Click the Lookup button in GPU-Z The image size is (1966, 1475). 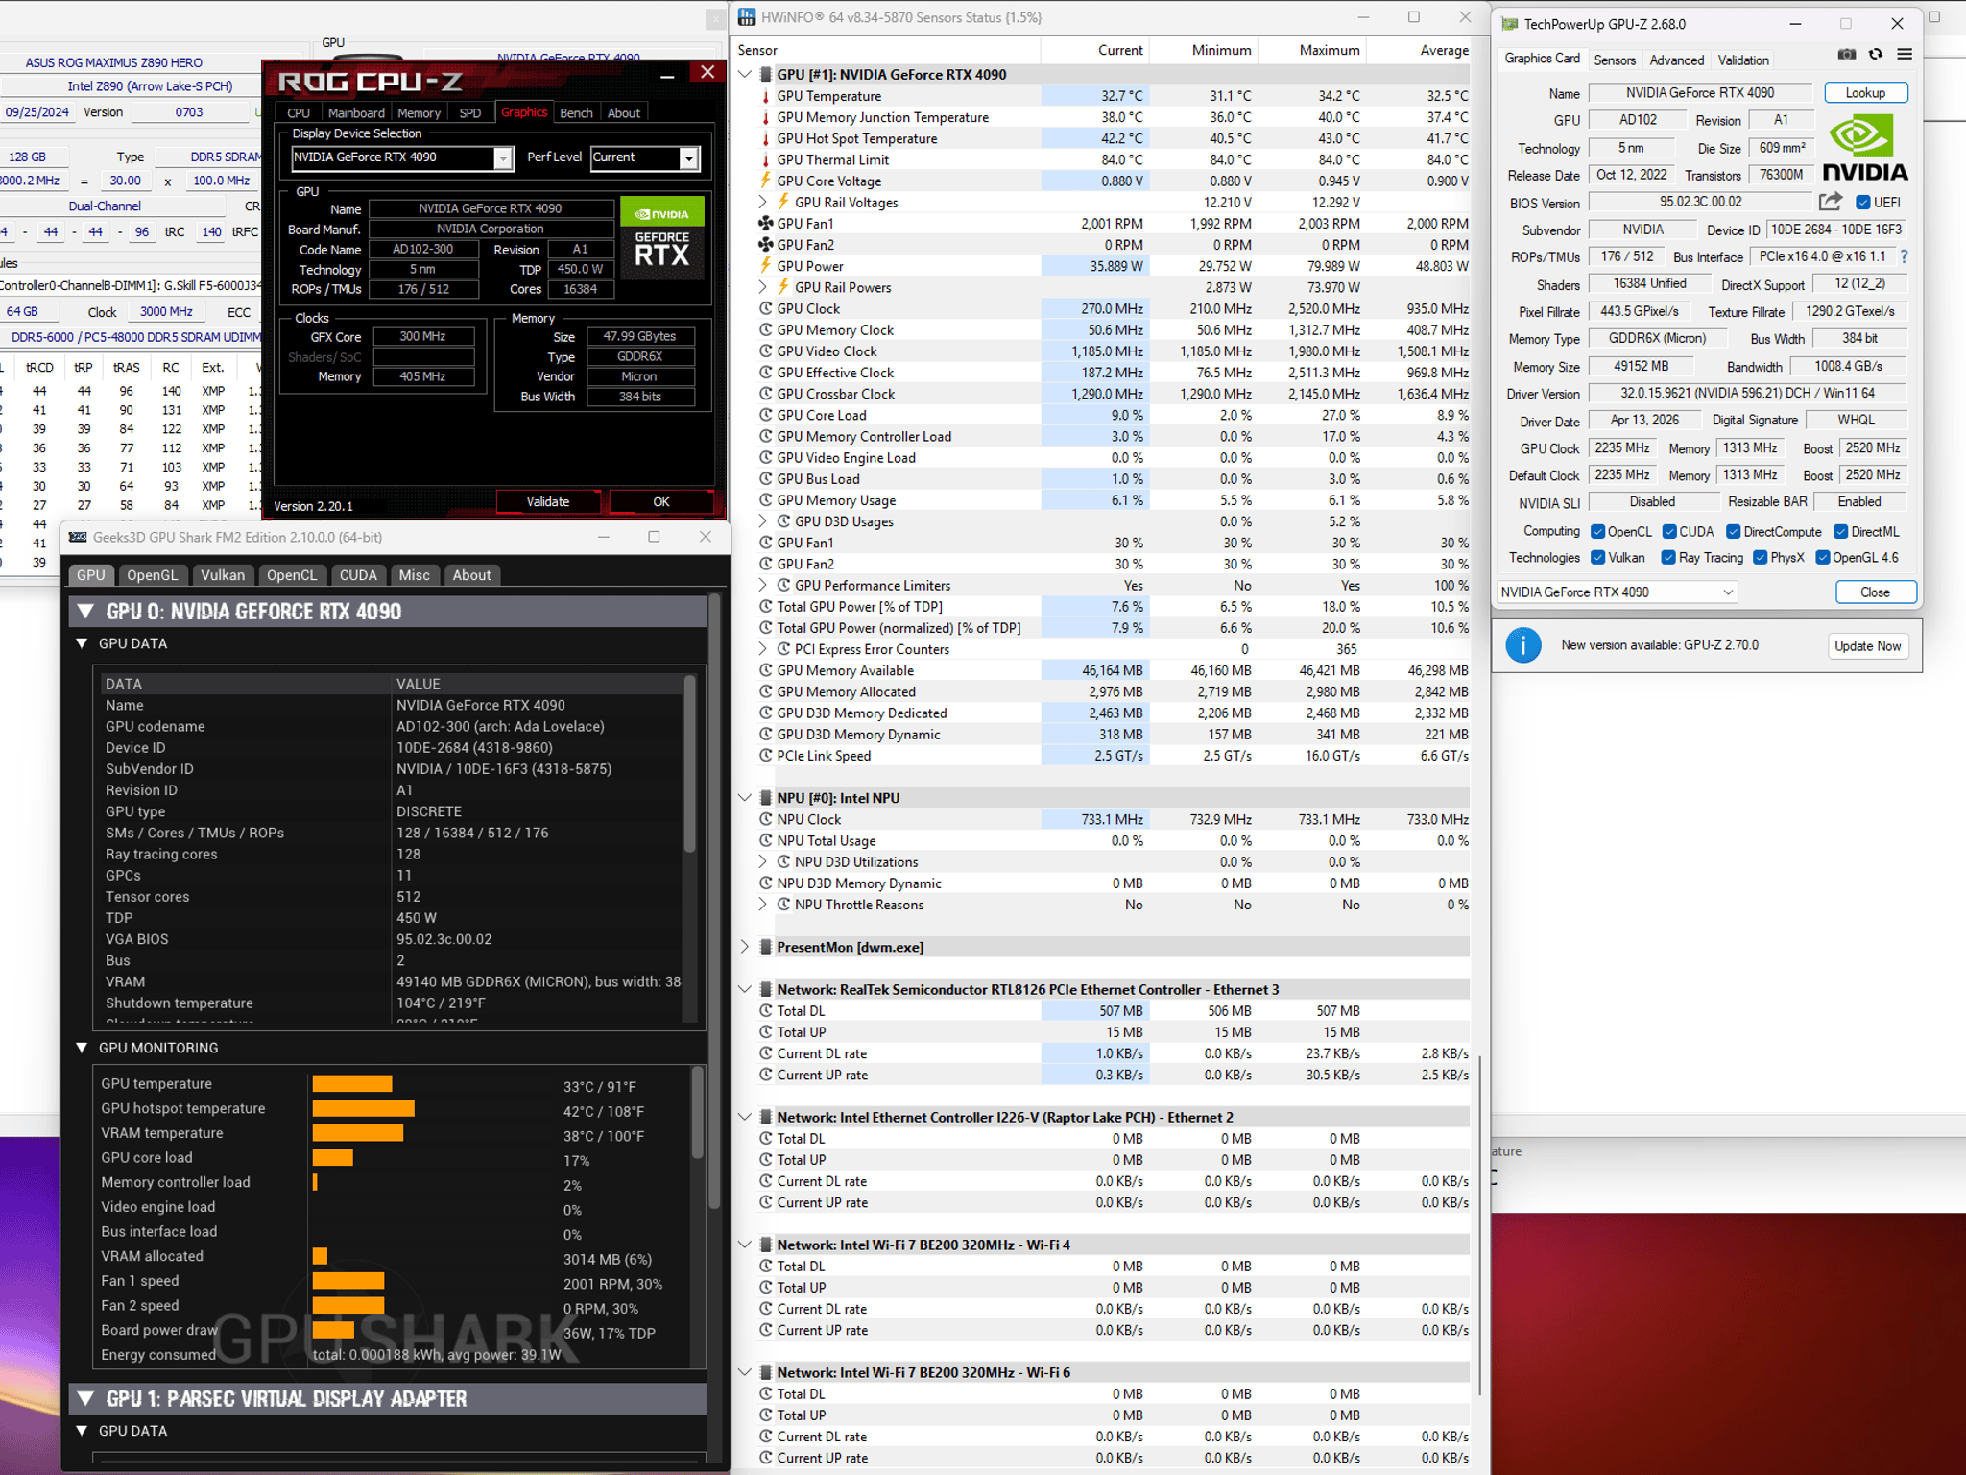pos(1865,93)
